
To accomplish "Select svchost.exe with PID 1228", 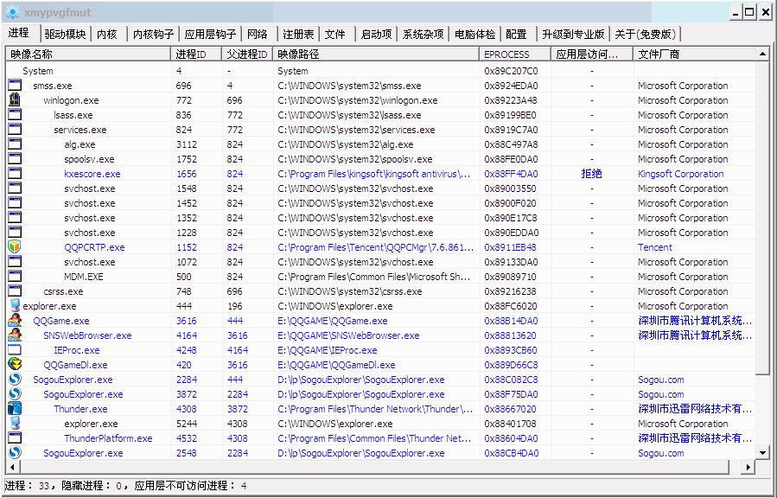I will 89,233.
